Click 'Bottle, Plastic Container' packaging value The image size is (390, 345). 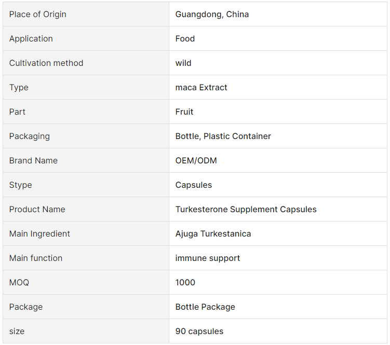click(x=223, y=136)
